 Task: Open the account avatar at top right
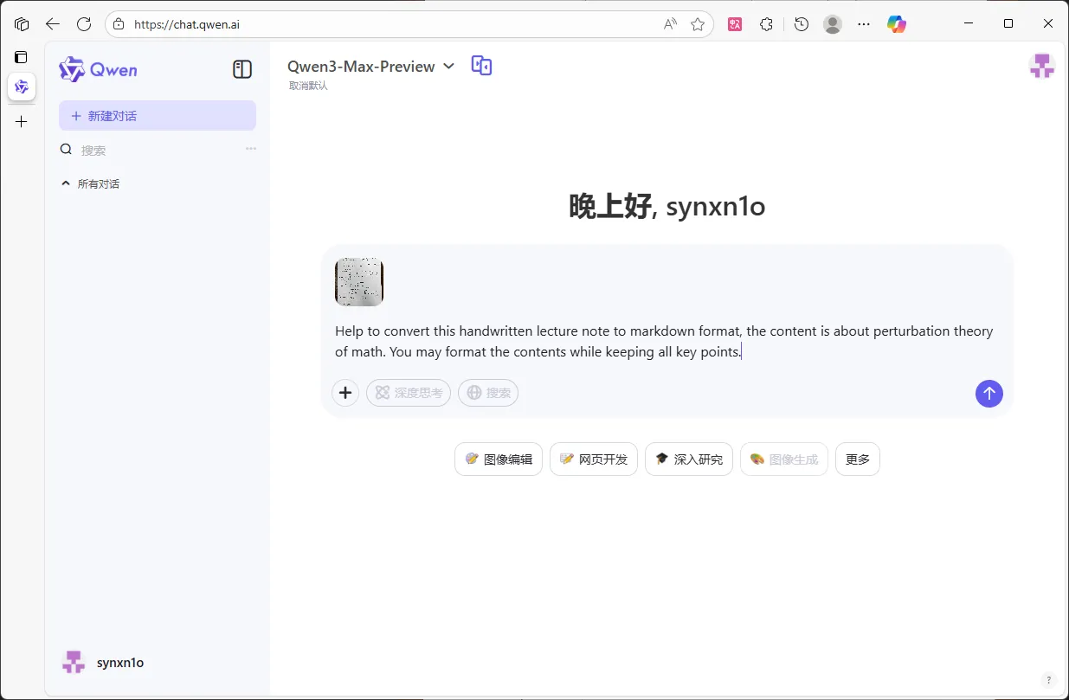(1041, 66)
